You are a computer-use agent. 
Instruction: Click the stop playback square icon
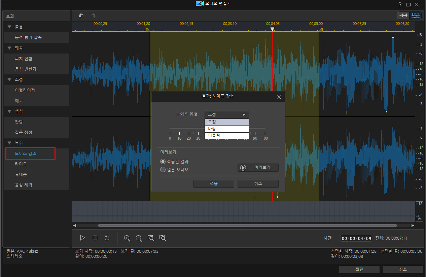[x=95, y=238]
